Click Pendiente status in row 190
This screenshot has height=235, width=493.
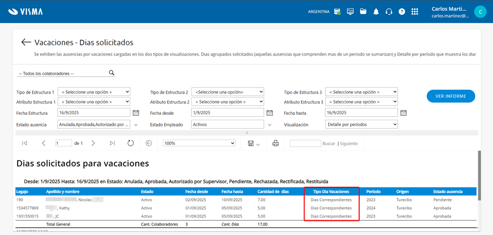click(442, 200)
